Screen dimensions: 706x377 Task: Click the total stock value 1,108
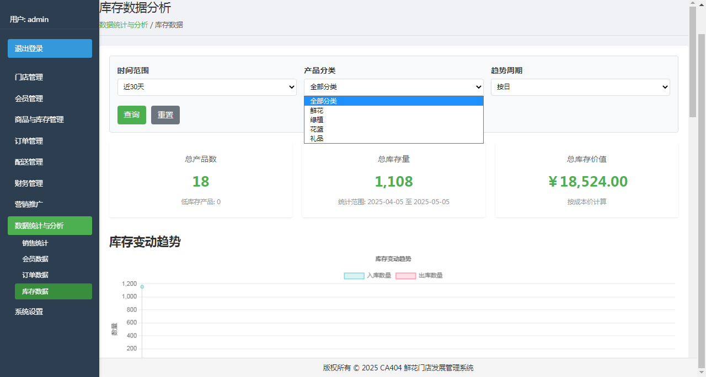coord(394,182)
